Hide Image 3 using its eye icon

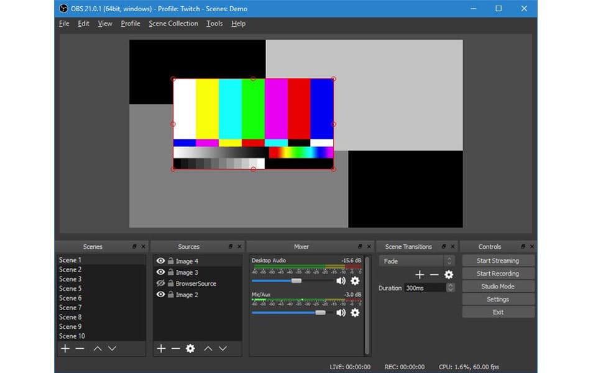(161, 272)
